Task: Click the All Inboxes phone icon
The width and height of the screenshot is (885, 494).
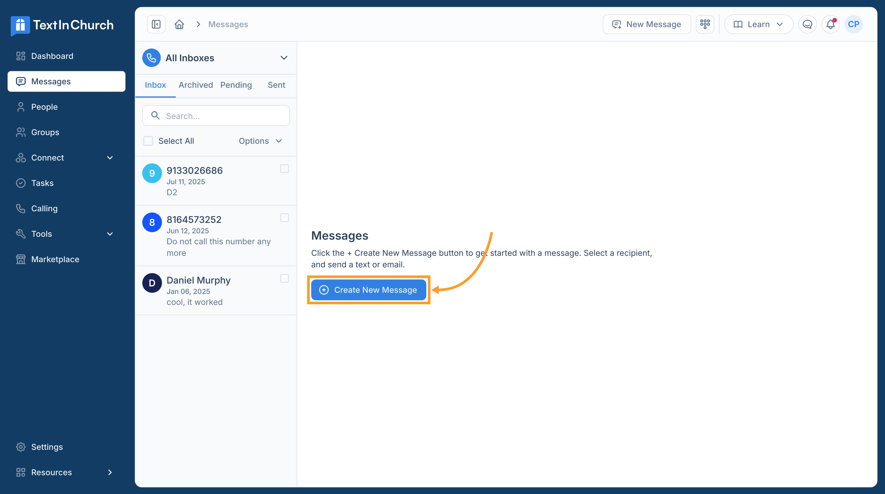Action: pos(152,58)
